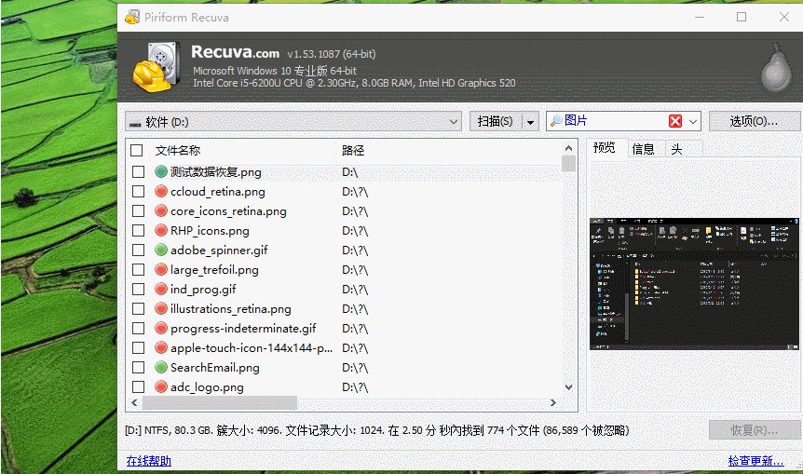
Task: Click the drive icon beside 软件 (D:)
Action: (135, 123)
